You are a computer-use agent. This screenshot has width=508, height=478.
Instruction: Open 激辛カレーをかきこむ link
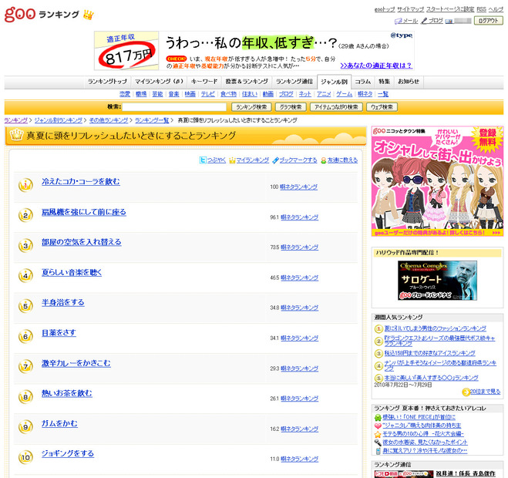[76, 363]
